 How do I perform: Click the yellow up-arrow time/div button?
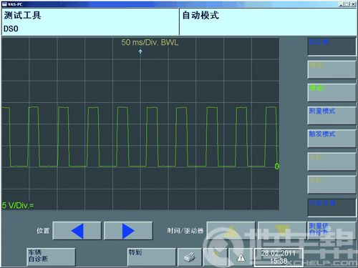(x=231, y=231)
